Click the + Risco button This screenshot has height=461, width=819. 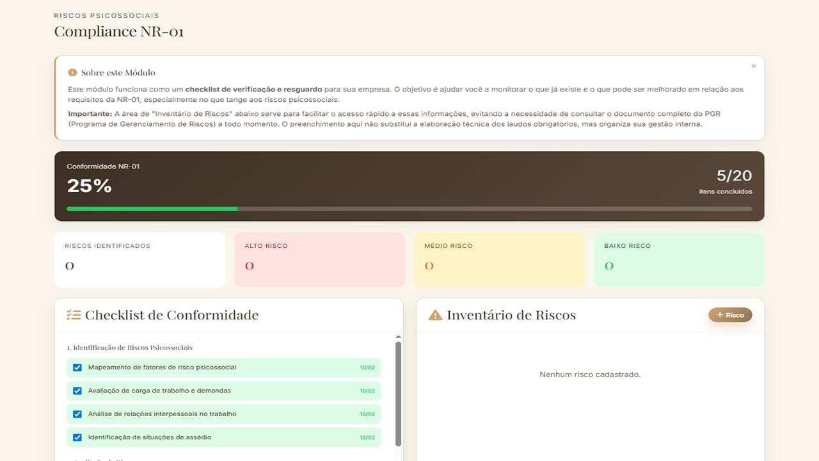[730, 315]
